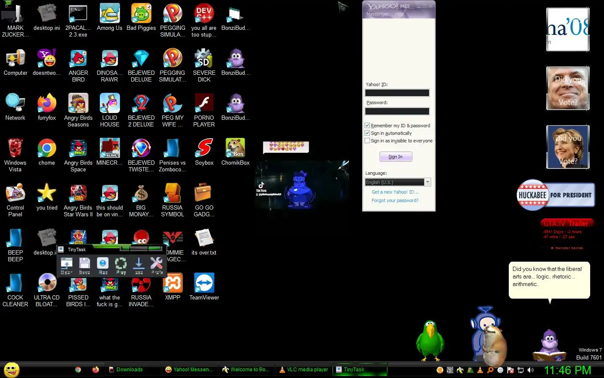604x378 pixels.
Task: Switch to VLC media player taskbar button
Action: tap(304, 370)
